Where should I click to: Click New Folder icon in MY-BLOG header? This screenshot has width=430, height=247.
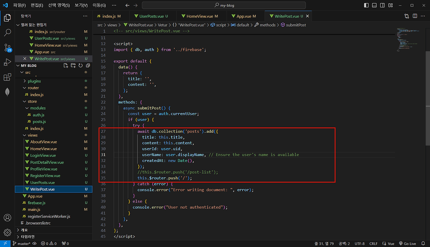click(73, 66)
